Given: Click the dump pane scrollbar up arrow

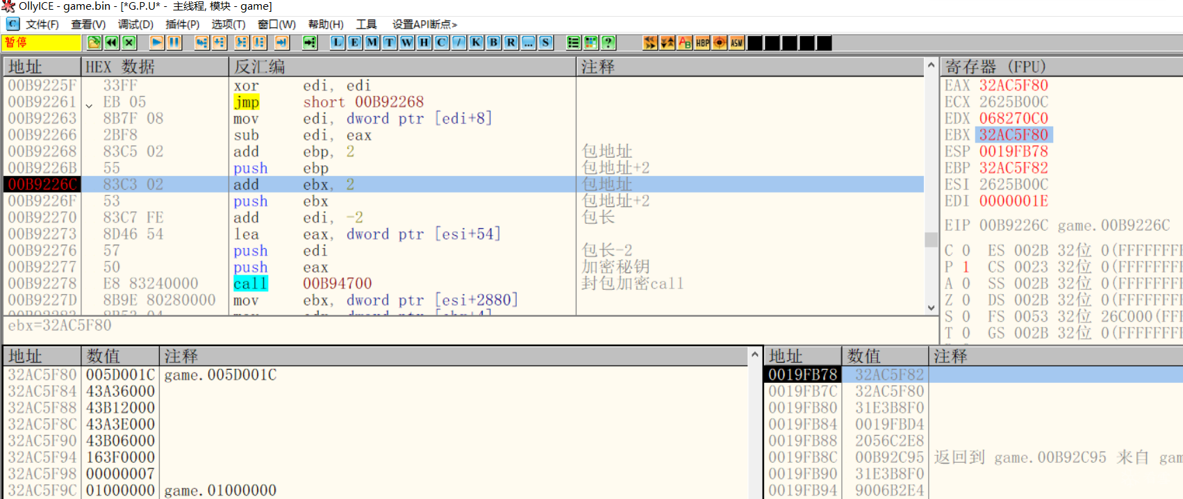Looking at the screenshot, I should point(754,354).
